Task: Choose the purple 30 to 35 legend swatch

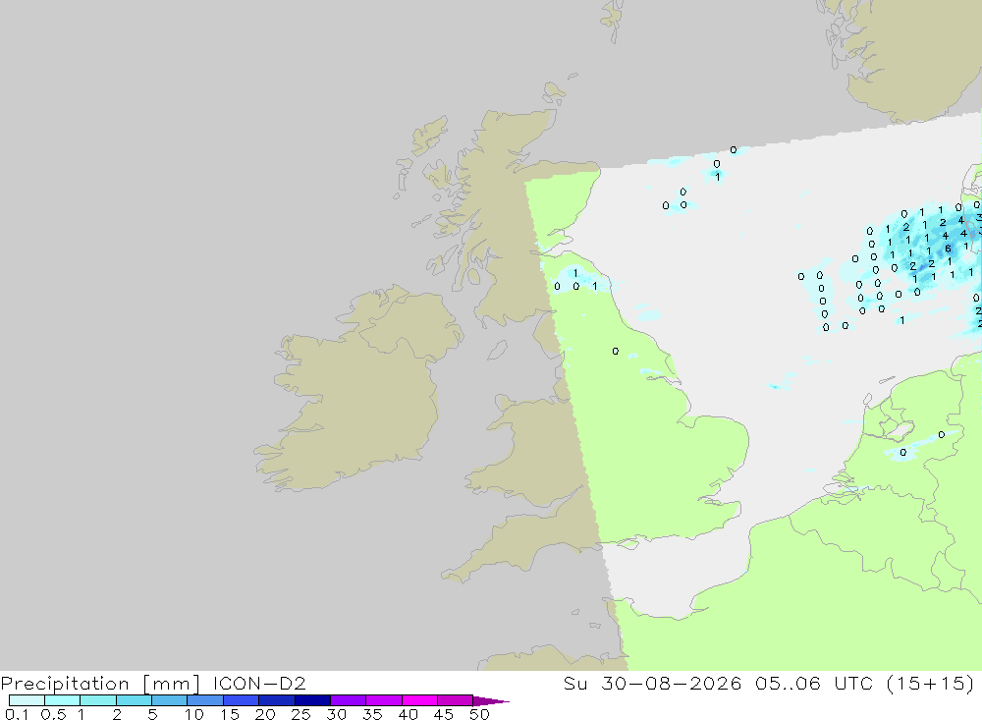Action: 349,700
